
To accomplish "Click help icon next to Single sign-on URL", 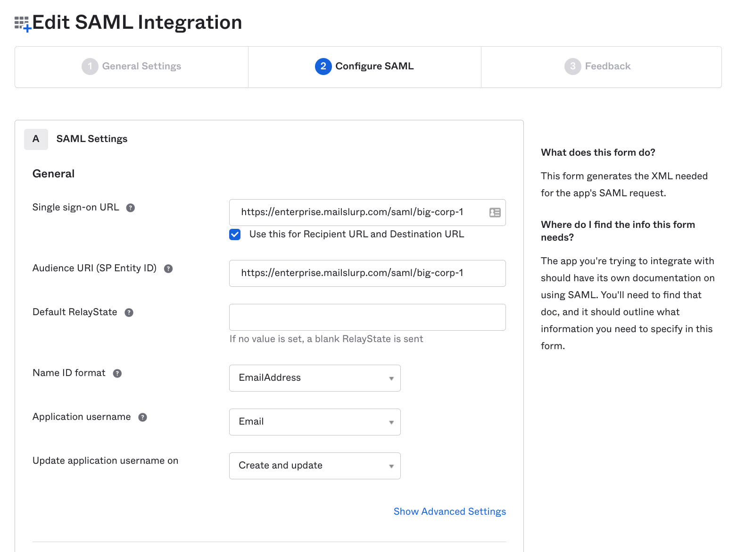I will pyautogui.click(x=131, y=208).
